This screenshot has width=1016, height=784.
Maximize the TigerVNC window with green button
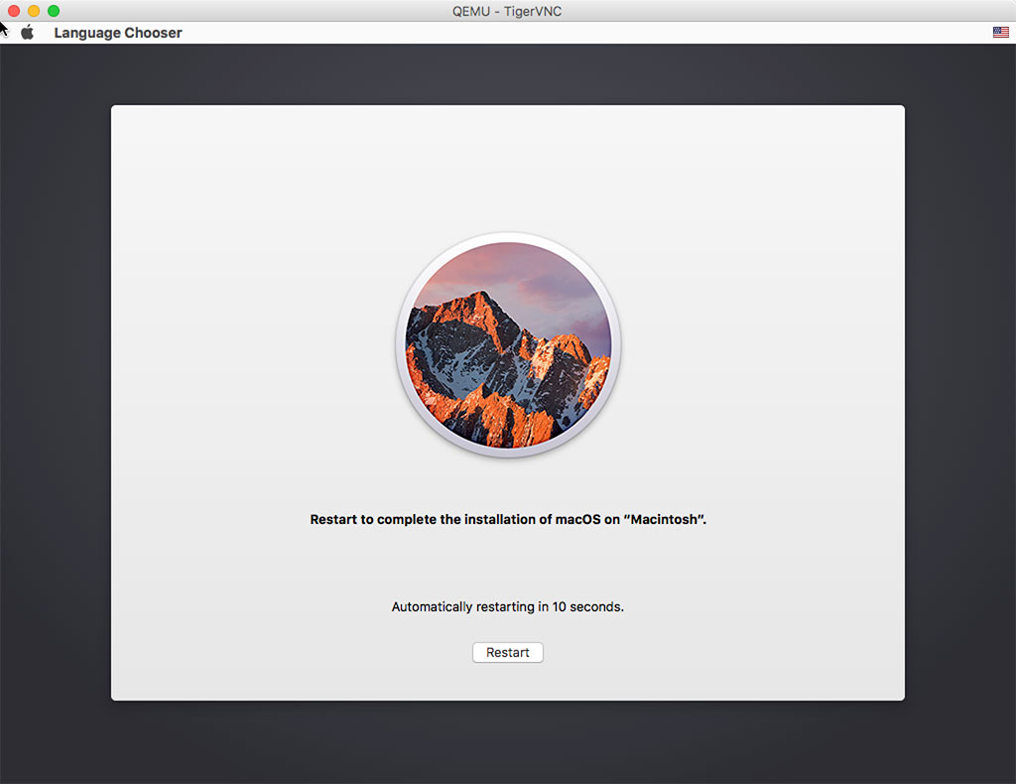tap(54, 11)
